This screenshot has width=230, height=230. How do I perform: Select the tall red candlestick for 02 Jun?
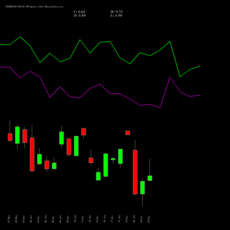click(x=32, y=154)
